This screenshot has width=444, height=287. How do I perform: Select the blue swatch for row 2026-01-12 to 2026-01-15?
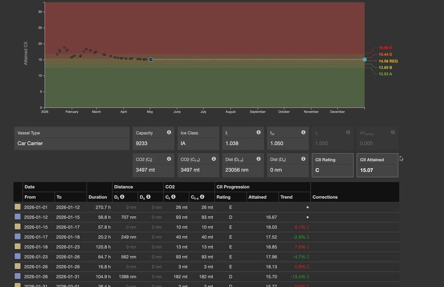click(x=18, y=217)
